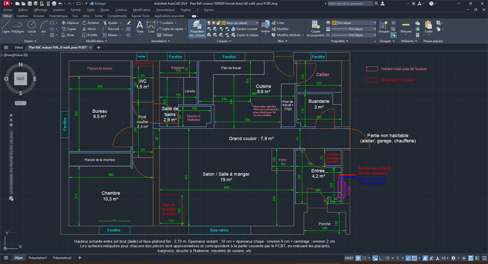This screenshot has width=488, height=264.
Task: Select the Cote dimension tool
Action: point(151,27)
